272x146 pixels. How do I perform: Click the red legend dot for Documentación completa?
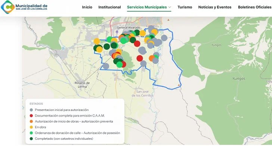coord(31,116)
